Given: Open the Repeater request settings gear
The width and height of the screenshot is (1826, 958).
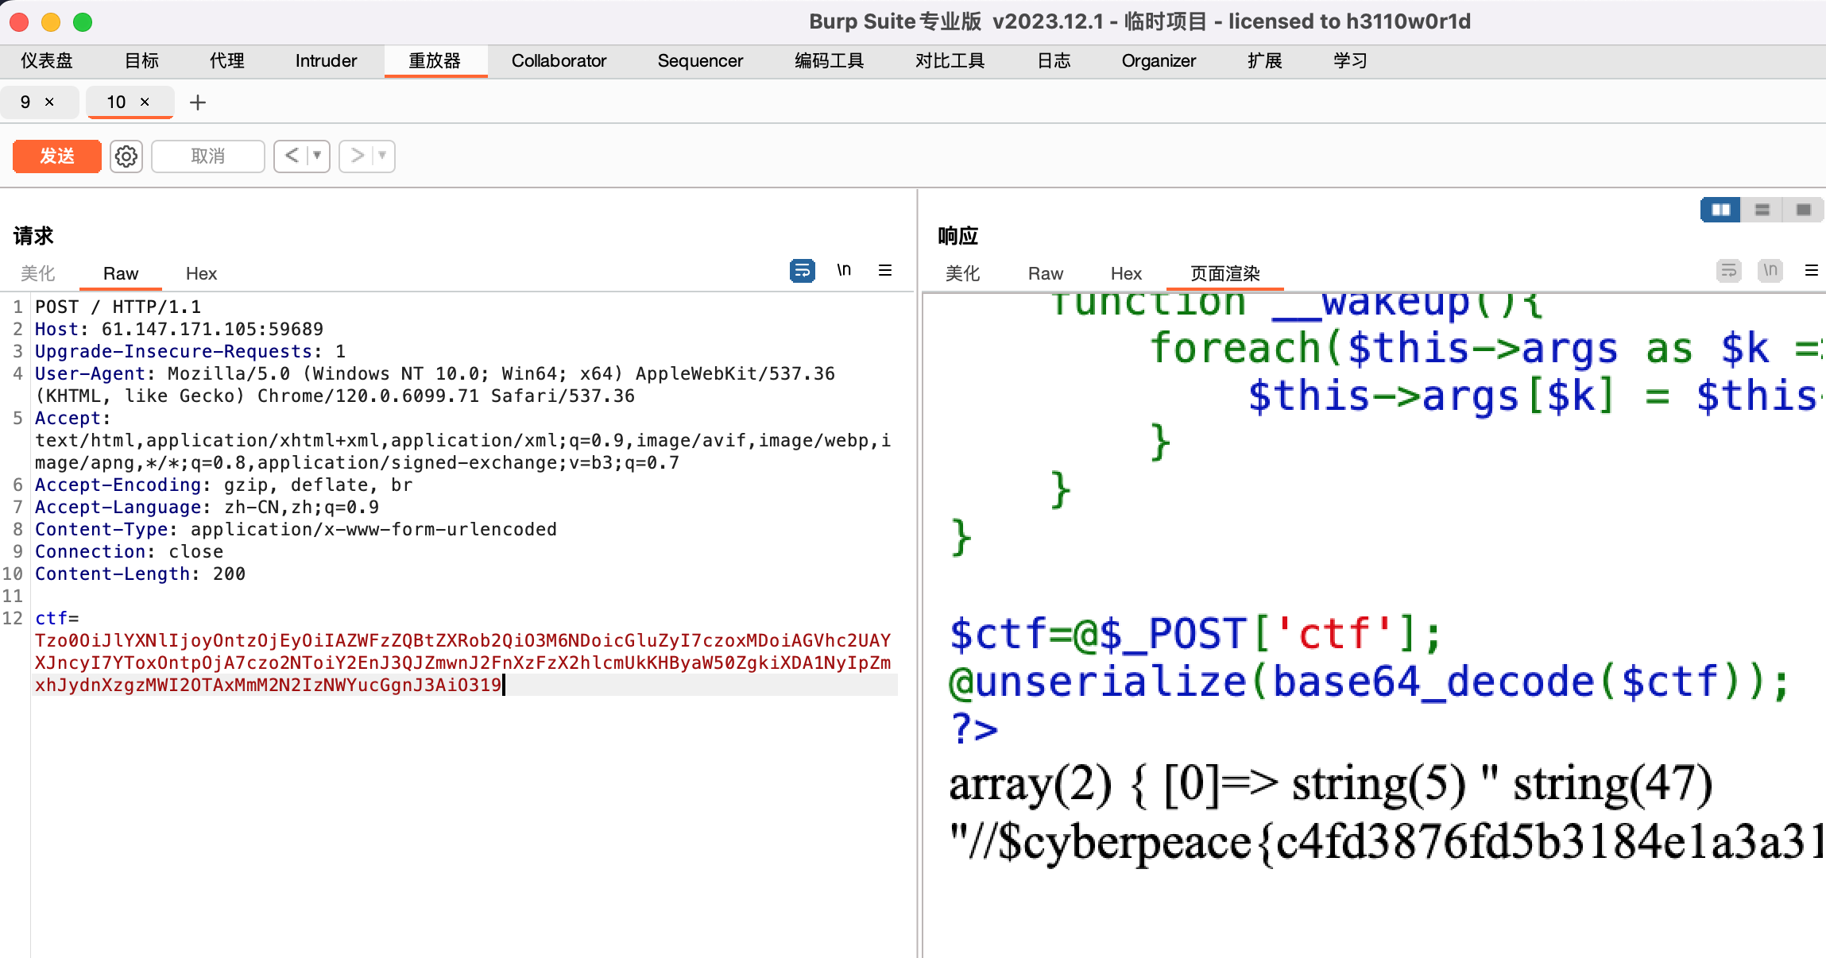Looking at the screenshot, I should click(126, 156).
